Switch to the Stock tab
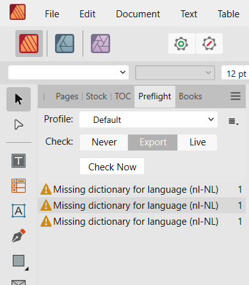 point(96,97)
